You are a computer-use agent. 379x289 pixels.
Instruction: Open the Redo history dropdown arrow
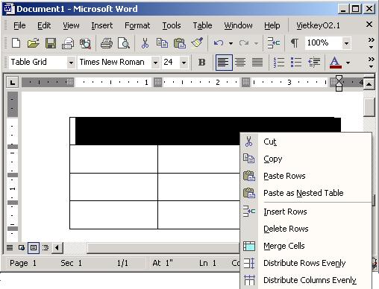[256, 43]
